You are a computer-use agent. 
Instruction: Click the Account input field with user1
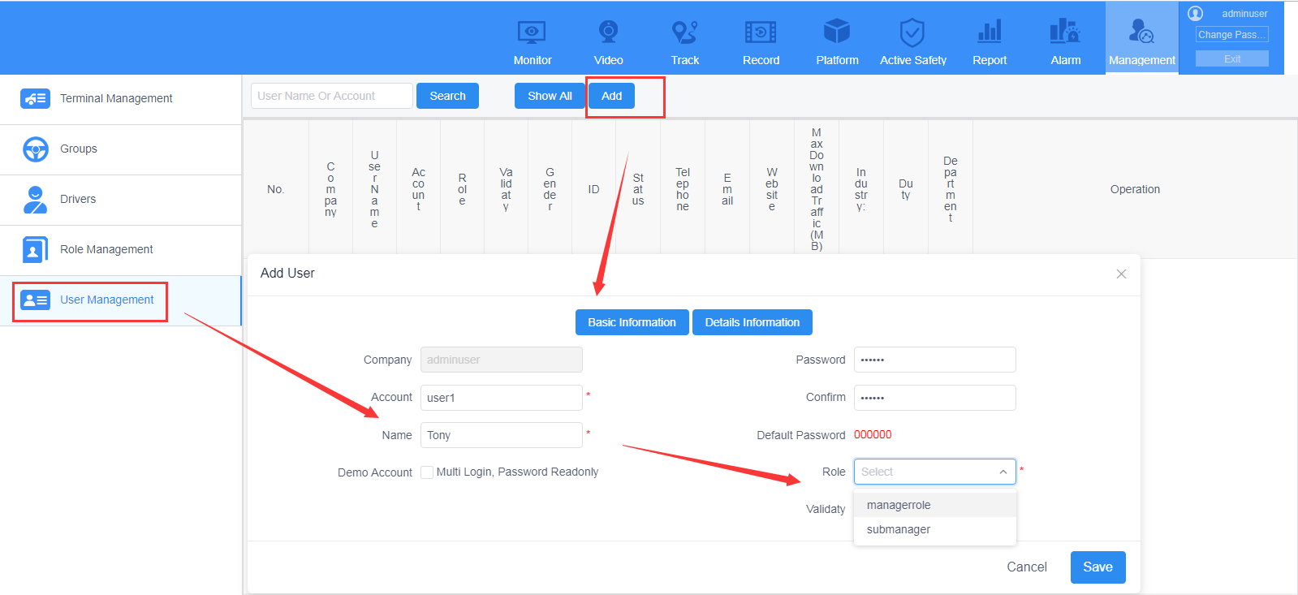tap(502, 398)
